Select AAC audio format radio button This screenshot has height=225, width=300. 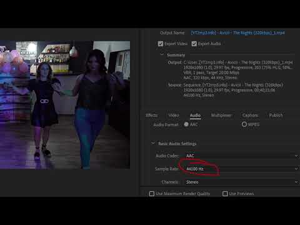(x=186, y=124)
